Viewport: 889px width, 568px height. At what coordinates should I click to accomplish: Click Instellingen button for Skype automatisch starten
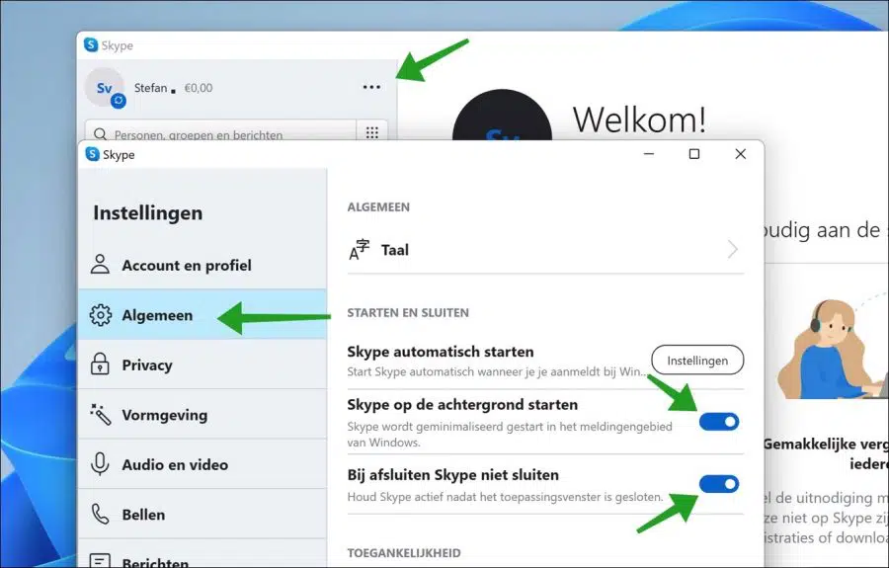(697, 360)
